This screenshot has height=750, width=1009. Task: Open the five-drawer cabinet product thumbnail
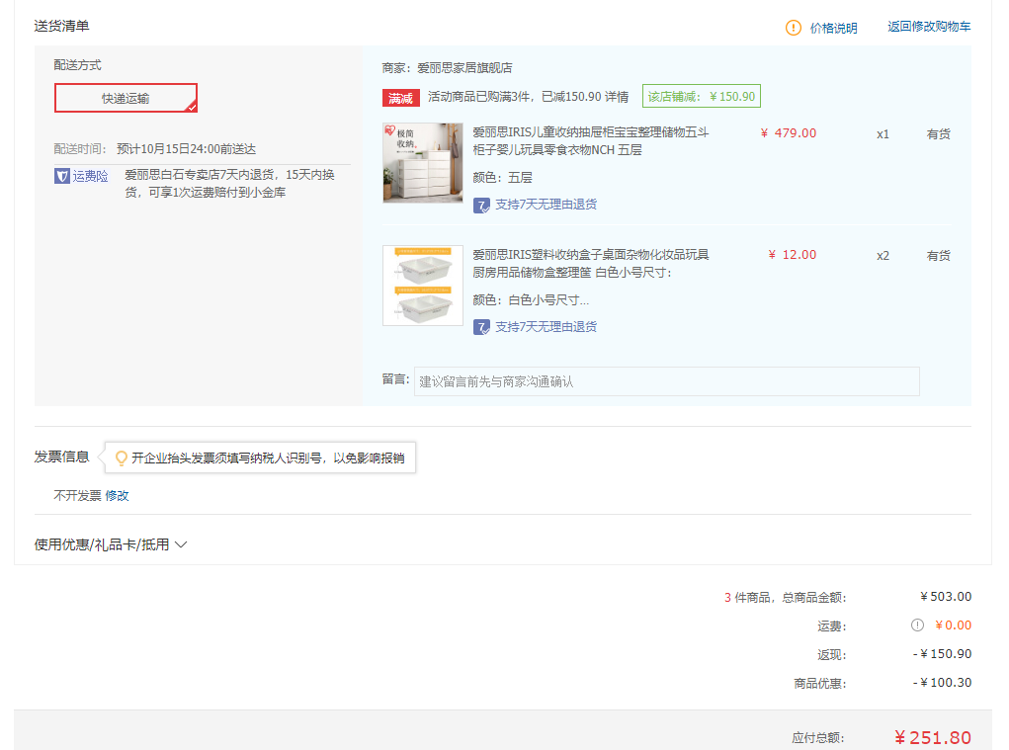click(x=423, y=163)
